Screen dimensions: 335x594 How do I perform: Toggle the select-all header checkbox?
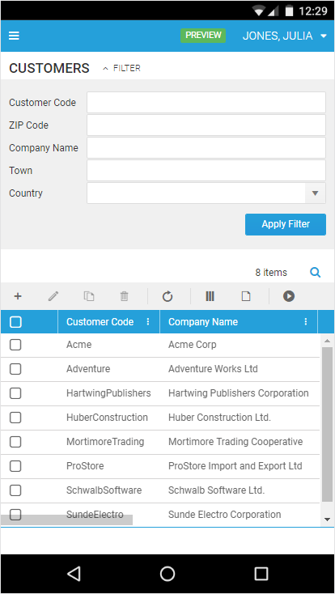click(x=15, y=322)
